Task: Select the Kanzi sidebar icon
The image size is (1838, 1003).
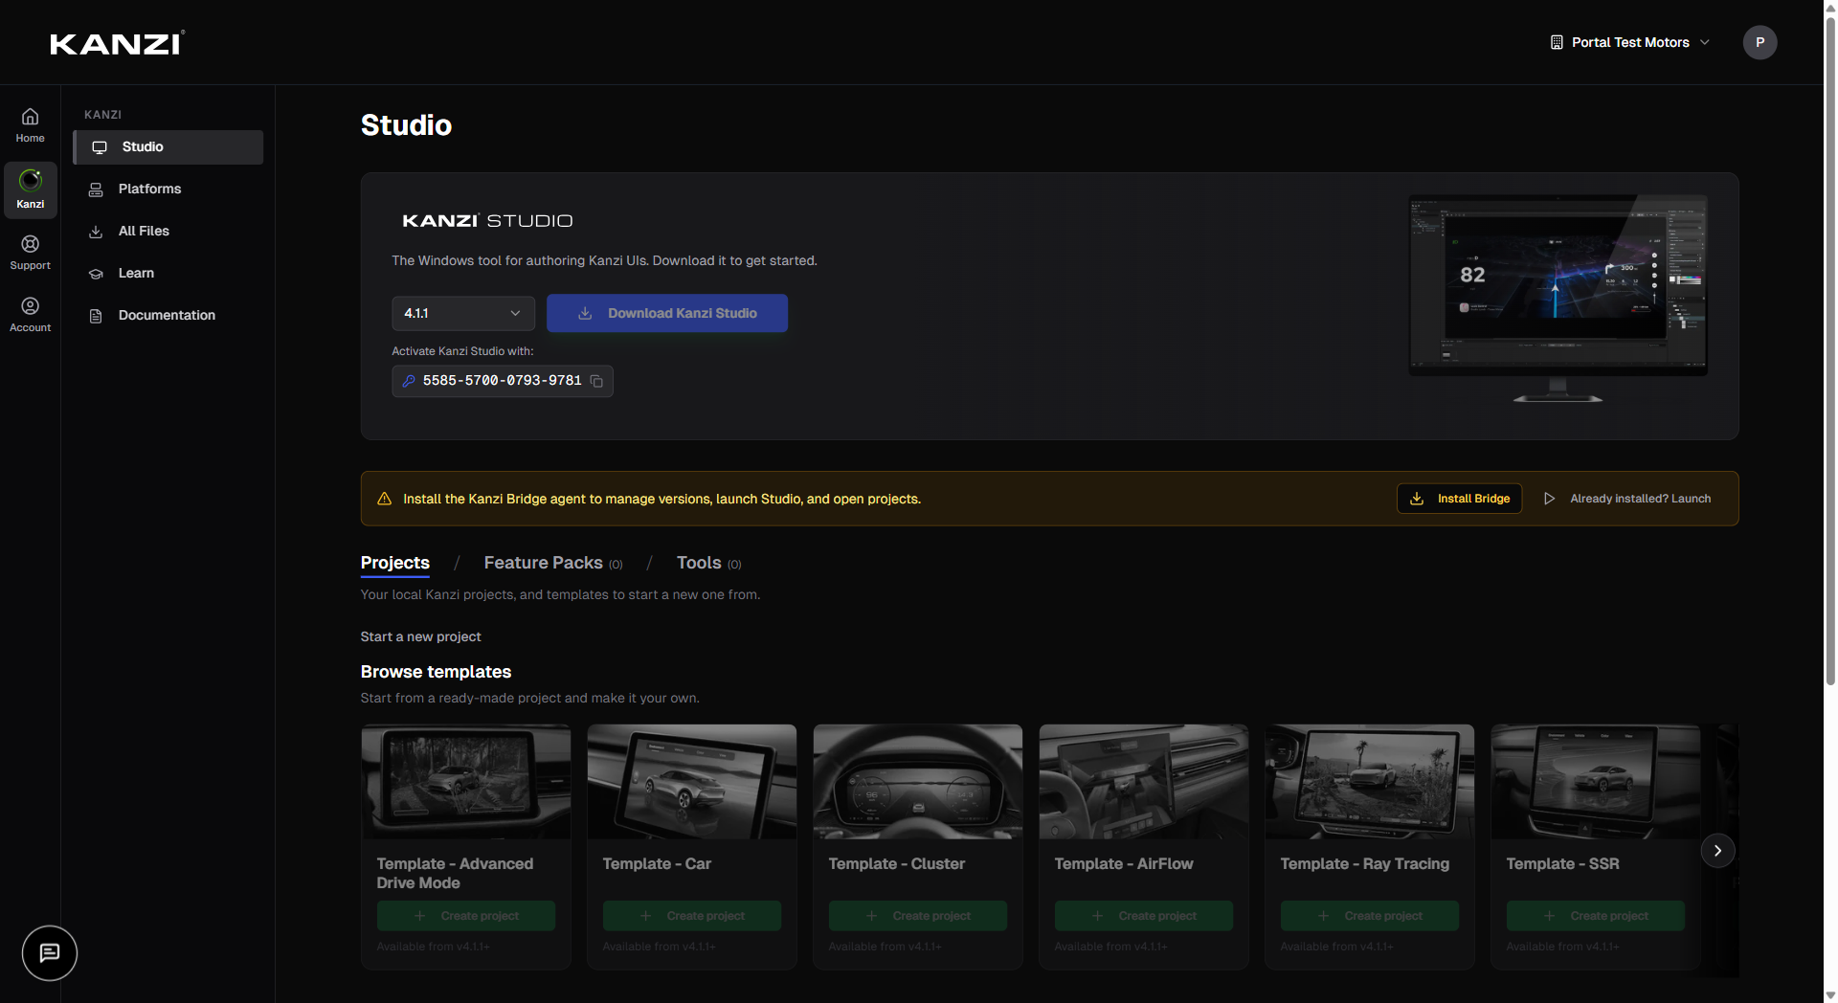Action: [x=30, y=189]
